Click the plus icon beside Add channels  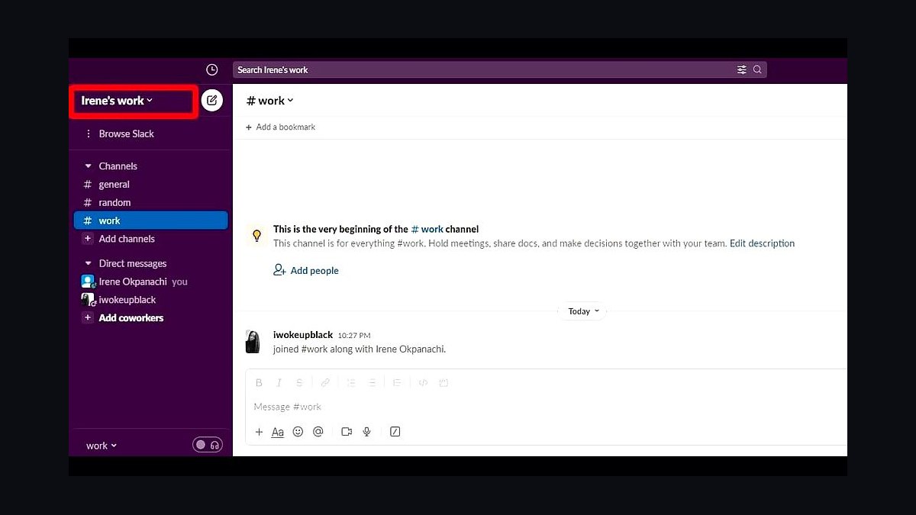88,239
